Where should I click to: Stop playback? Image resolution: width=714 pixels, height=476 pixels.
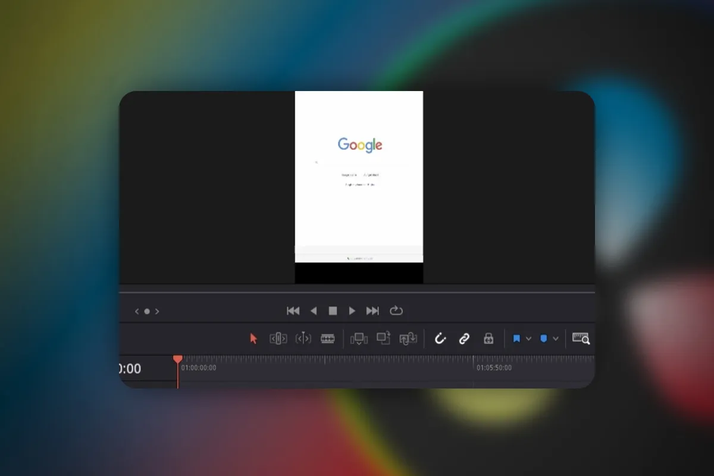pyautogui.click(x=333, y=311)
